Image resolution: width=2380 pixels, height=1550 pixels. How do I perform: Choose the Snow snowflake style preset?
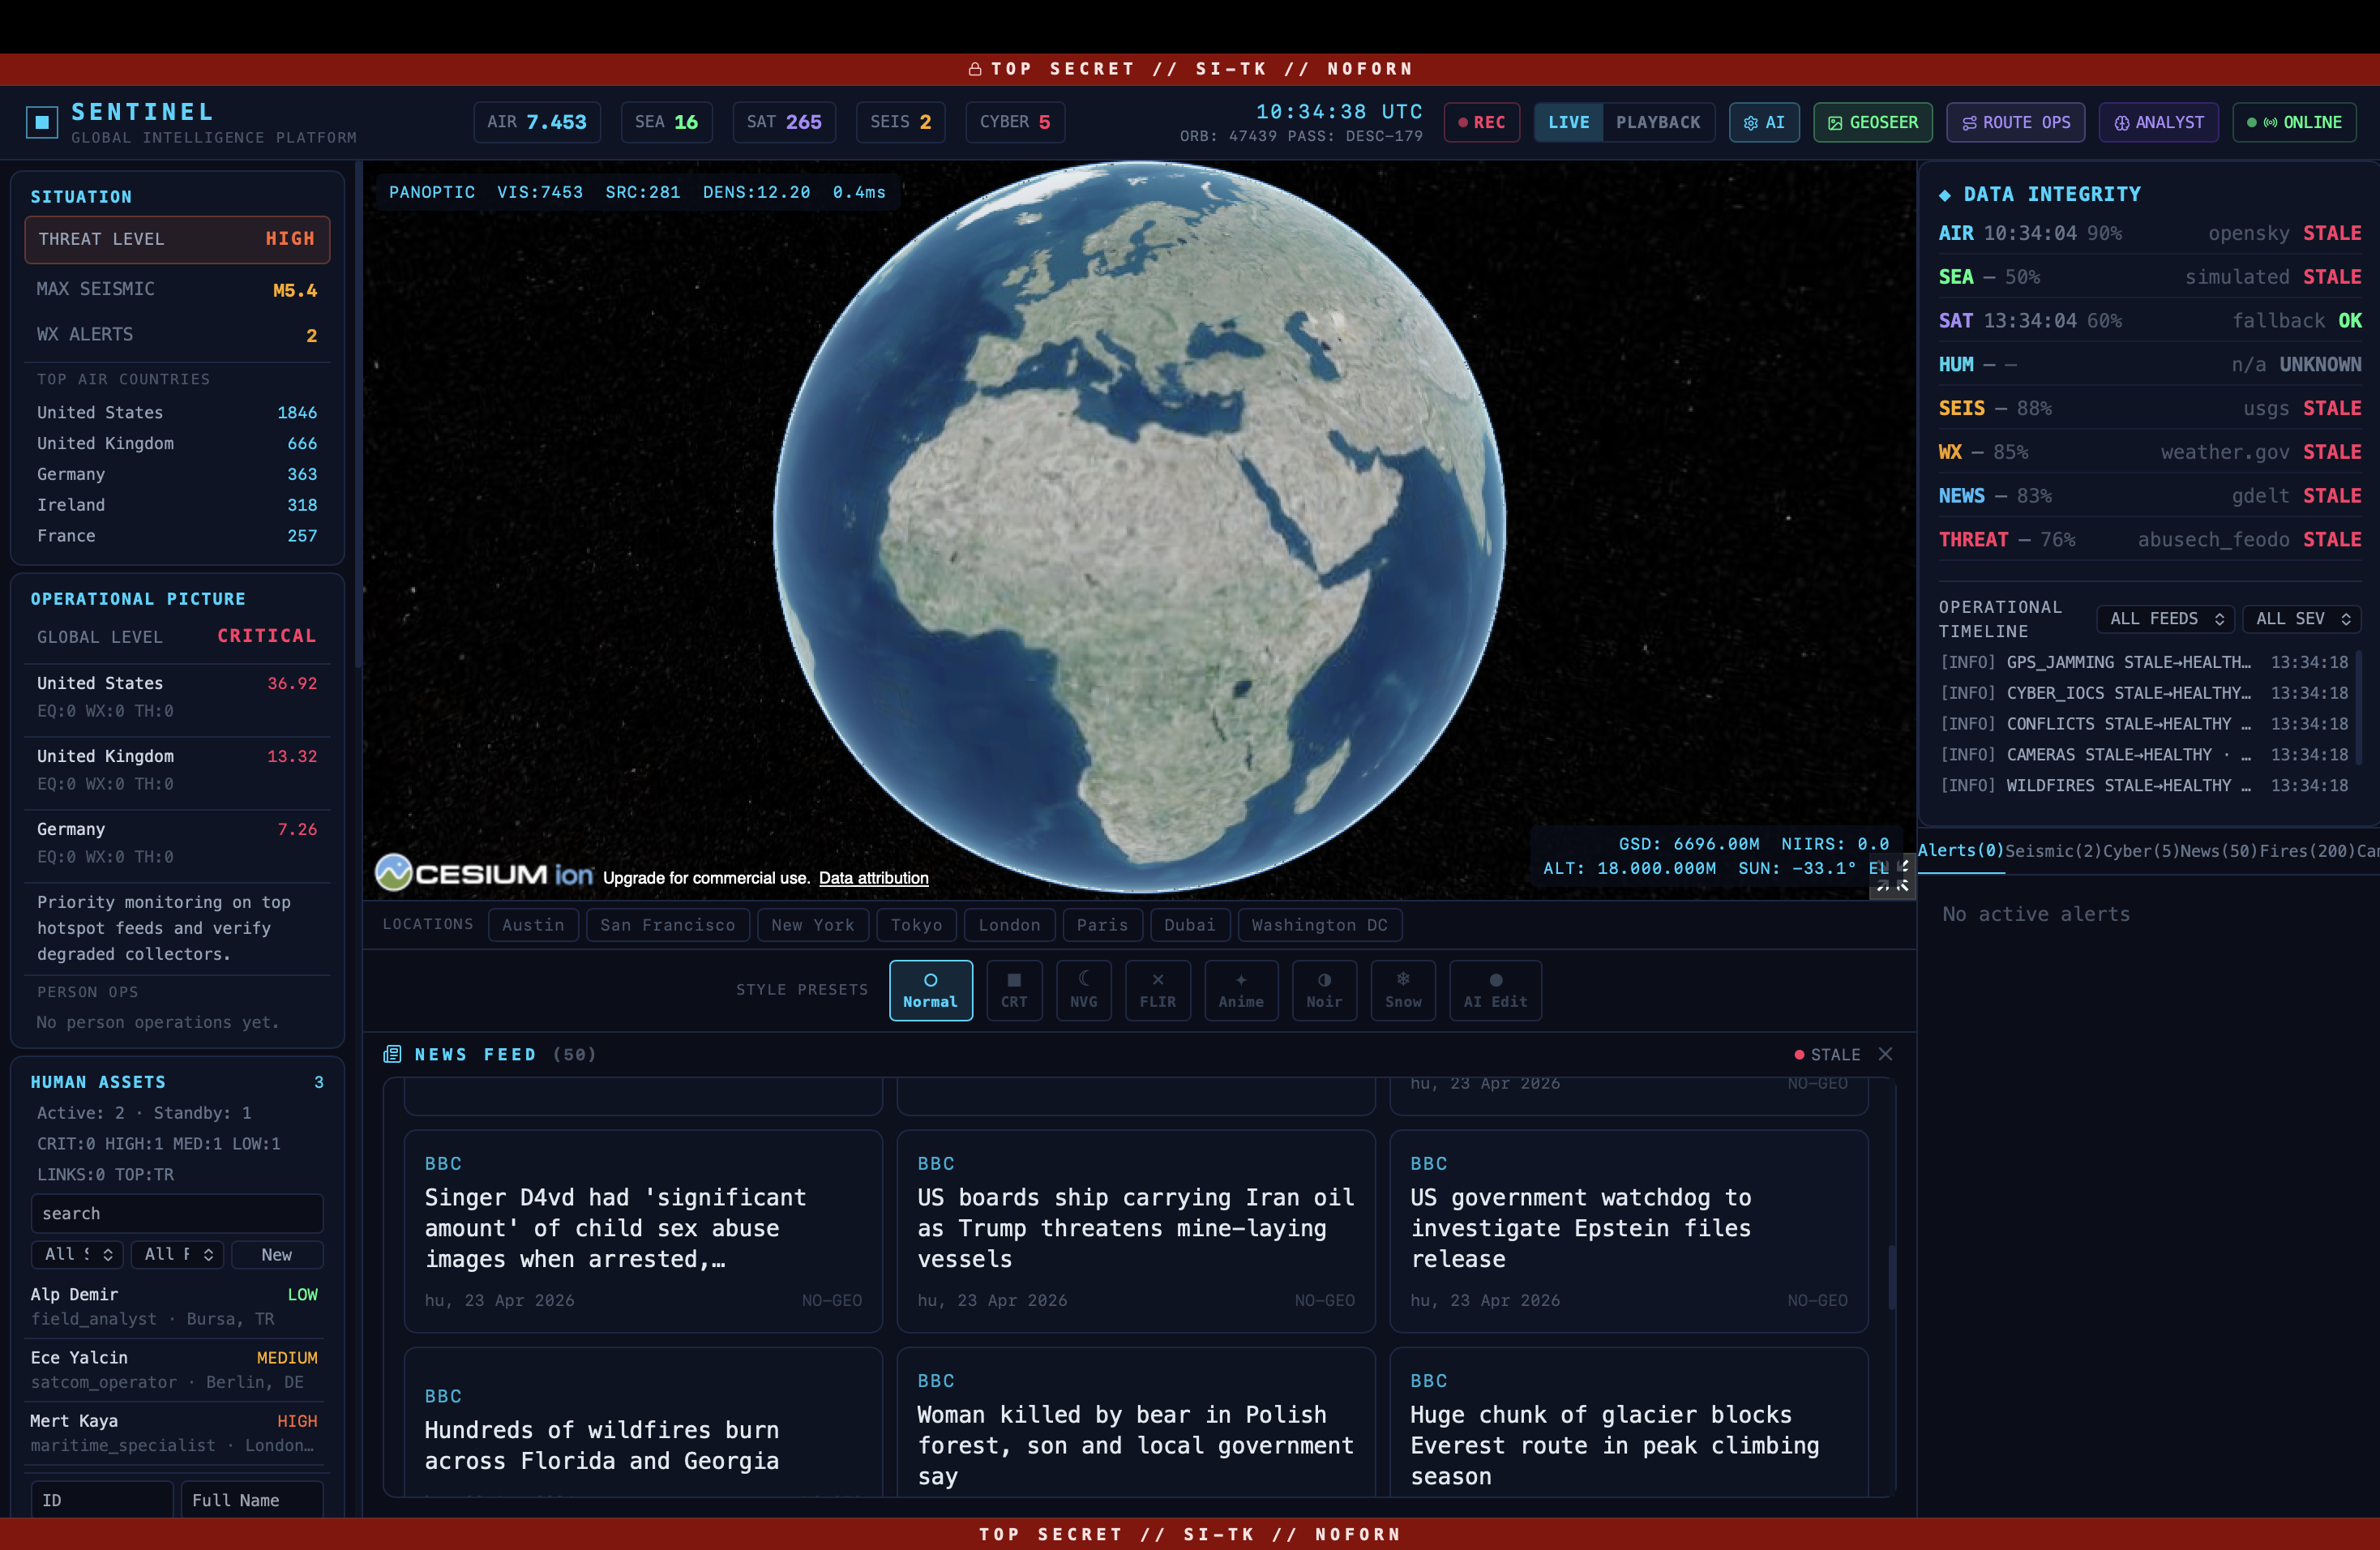tap(1402, 990)
